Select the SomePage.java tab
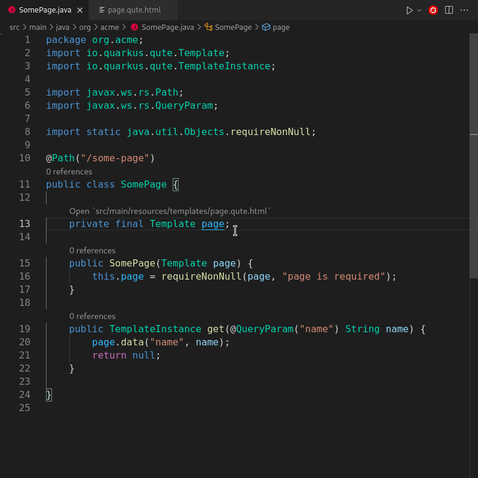The image size is (478, 478). click(45, 10)
